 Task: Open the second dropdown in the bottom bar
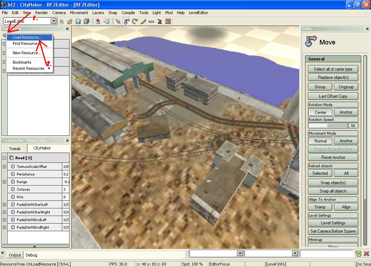tap(295, 254)
